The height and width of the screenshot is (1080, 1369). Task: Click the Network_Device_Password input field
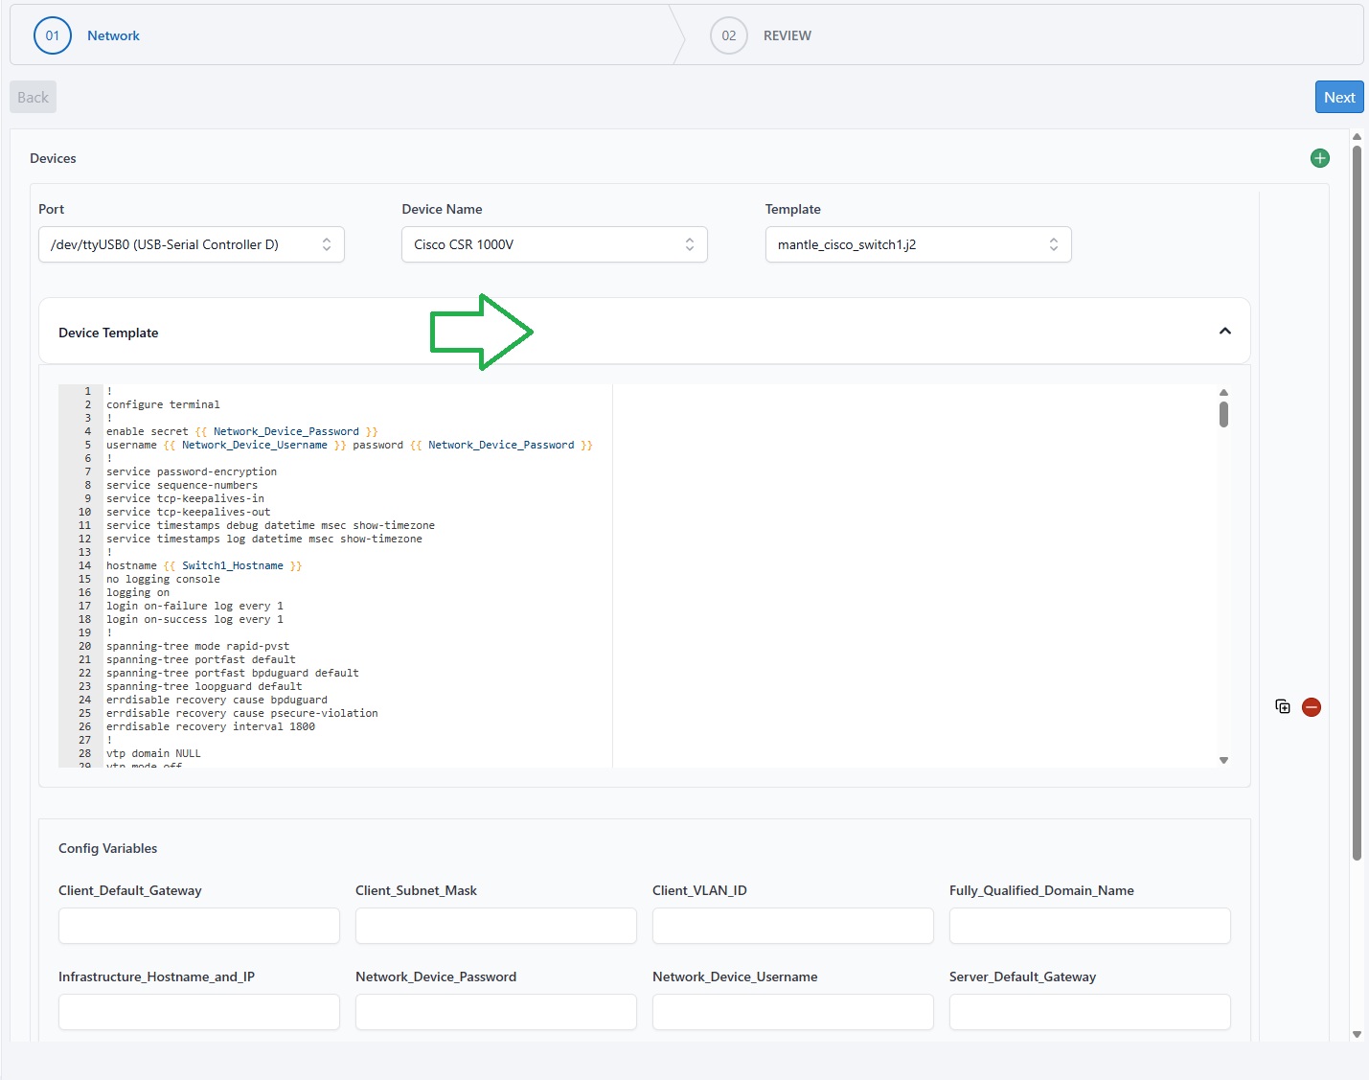[x=496, y=1012]
